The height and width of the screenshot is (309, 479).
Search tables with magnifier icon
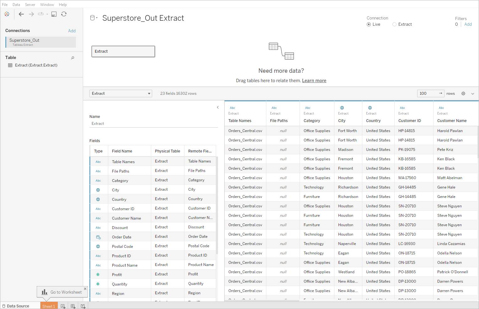73,58
